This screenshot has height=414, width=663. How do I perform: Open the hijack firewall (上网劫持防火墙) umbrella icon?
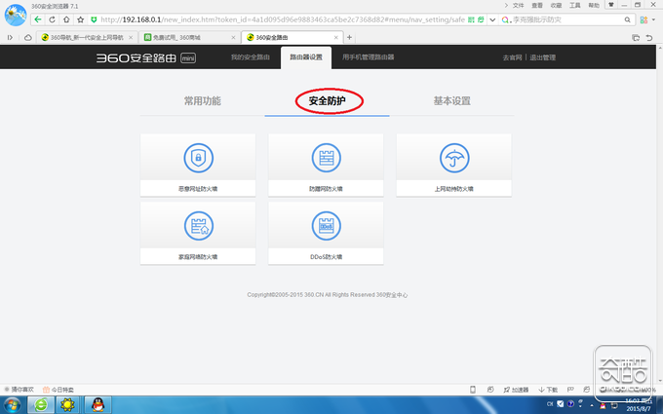tap(454, 158)
